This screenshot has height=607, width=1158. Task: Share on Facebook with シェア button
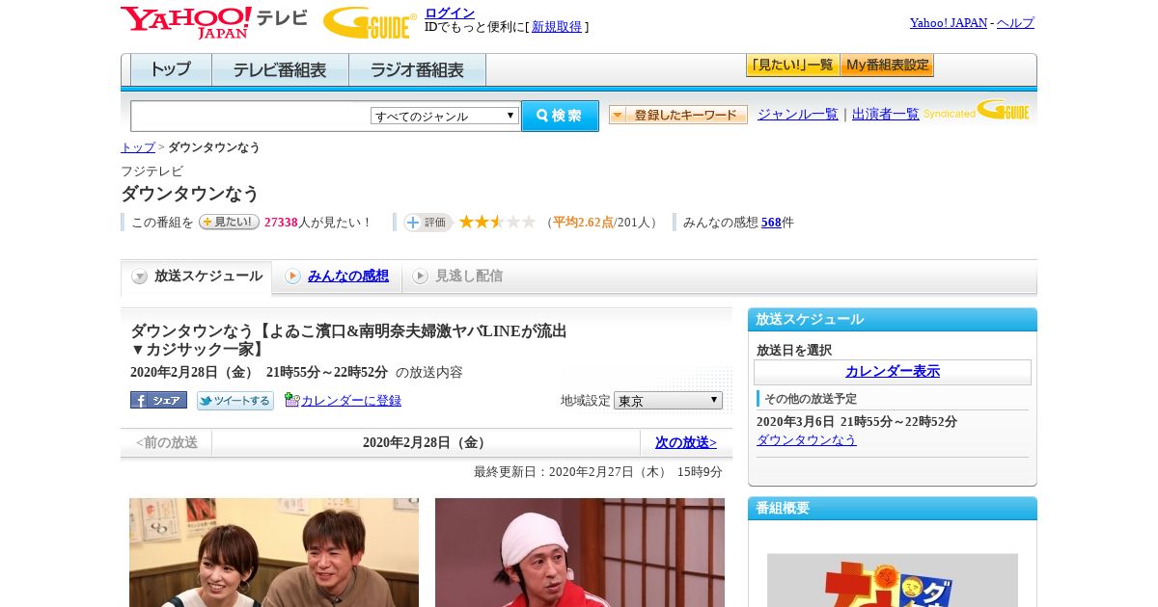(158, 400)
